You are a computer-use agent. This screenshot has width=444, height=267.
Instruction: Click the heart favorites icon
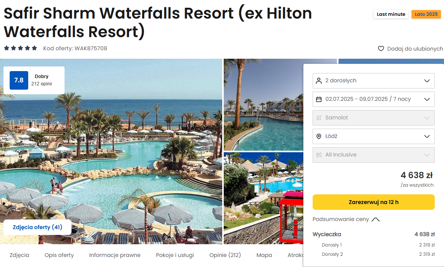[x=381, y=49]
